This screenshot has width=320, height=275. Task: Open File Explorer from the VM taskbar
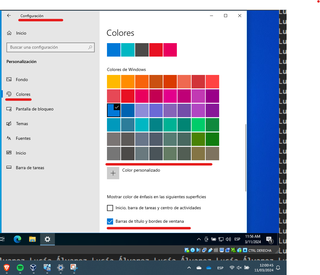[x=32, y=239]
